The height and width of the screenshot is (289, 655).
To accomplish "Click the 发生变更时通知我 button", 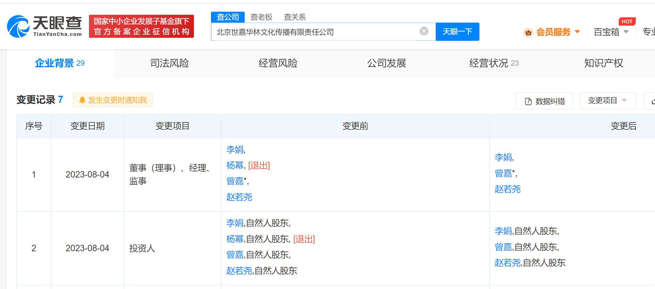I will coord(113,100).
